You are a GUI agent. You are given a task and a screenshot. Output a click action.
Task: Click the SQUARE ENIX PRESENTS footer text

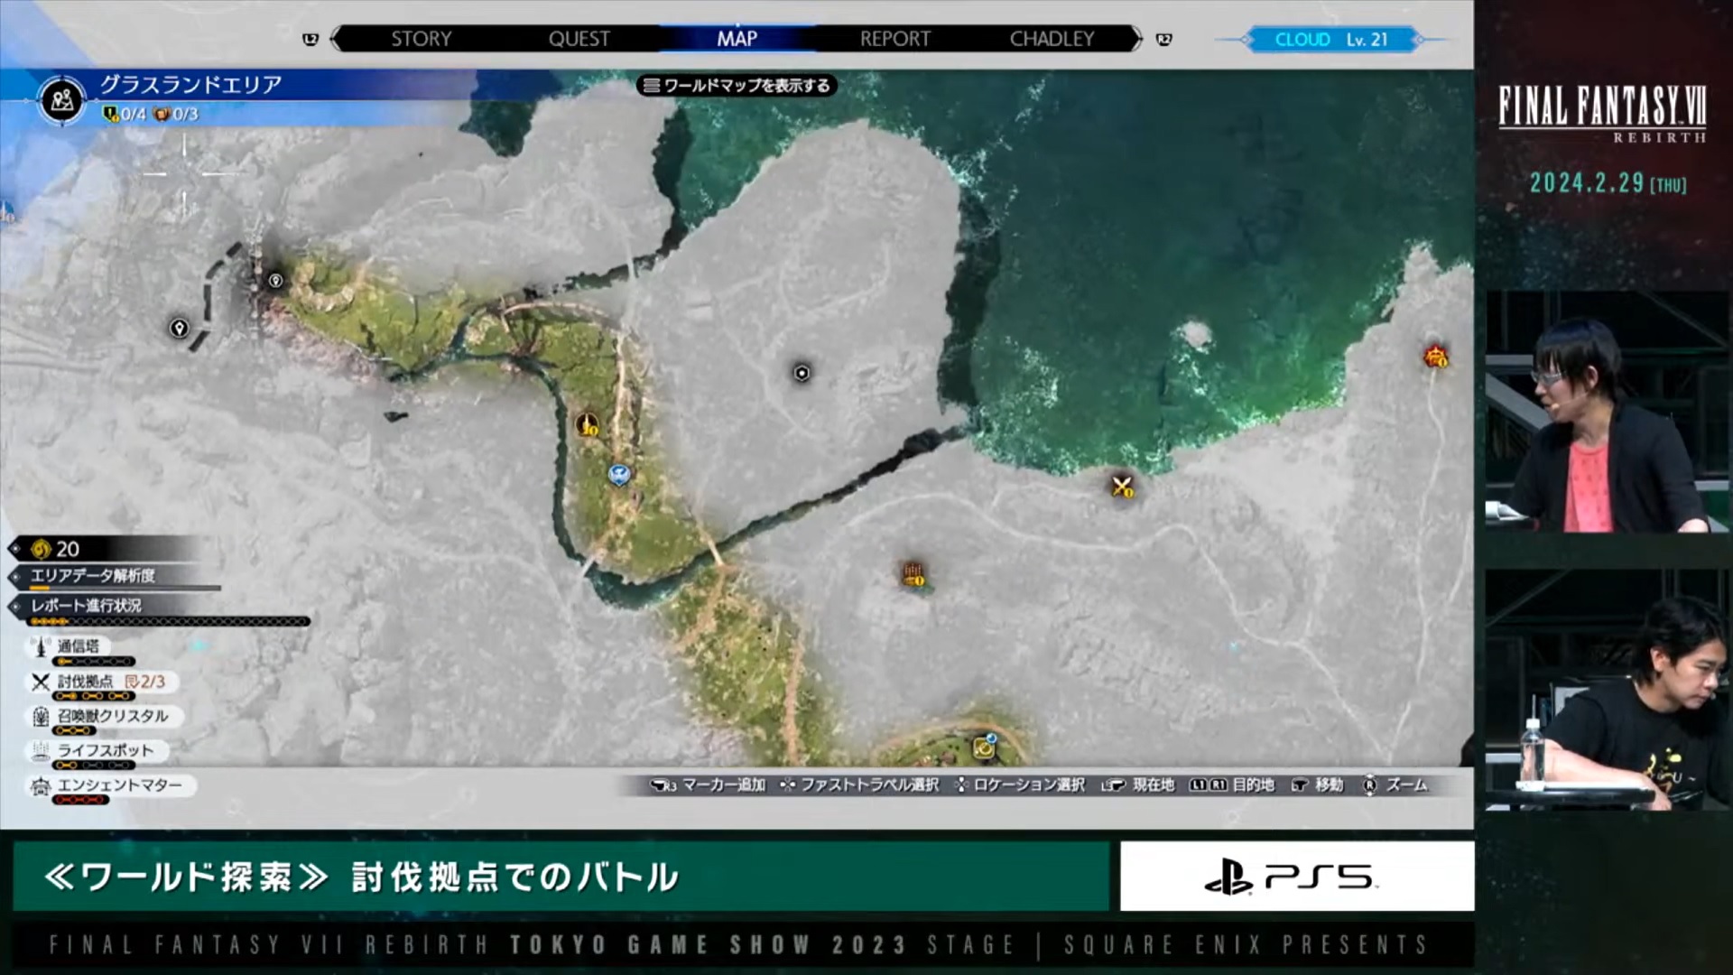click(1246, 944)
